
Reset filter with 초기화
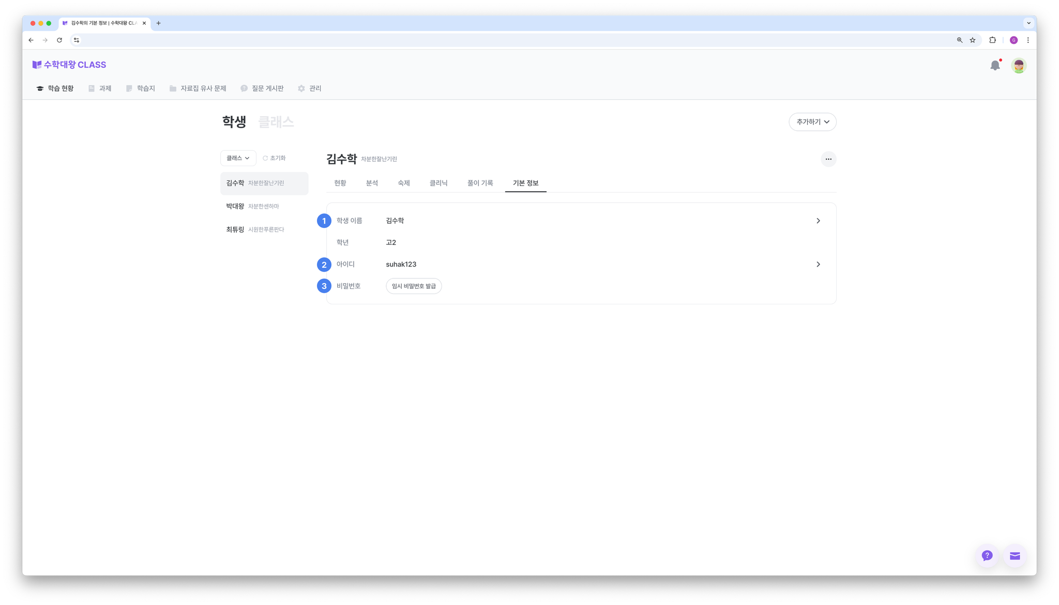pos(274,158)
